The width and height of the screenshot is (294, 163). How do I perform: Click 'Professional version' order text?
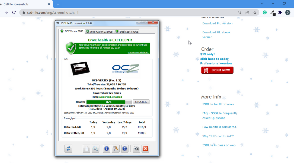216,63
